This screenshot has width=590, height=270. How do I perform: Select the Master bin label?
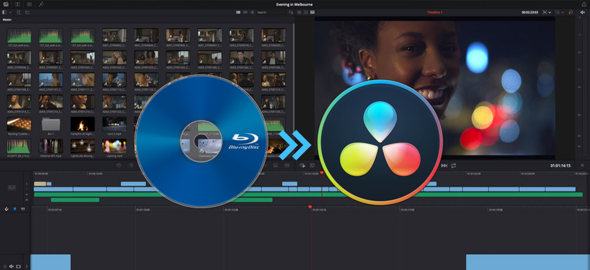click(7, 19)
